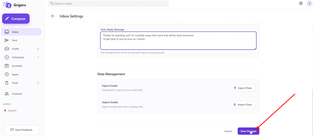The width and height of the screenshot is (313, 138).
Task: Click Send Feedback at the bottom
Action: pyautogui.click(x=21, y=130)
